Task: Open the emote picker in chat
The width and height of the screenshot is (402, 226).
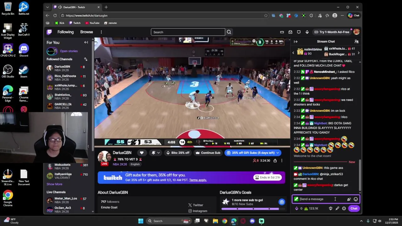Action: [x=356, y=199]
